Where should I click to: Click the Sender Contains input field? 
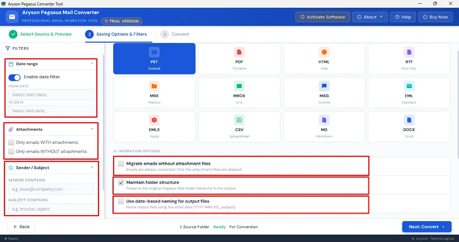tap(51, 189)
